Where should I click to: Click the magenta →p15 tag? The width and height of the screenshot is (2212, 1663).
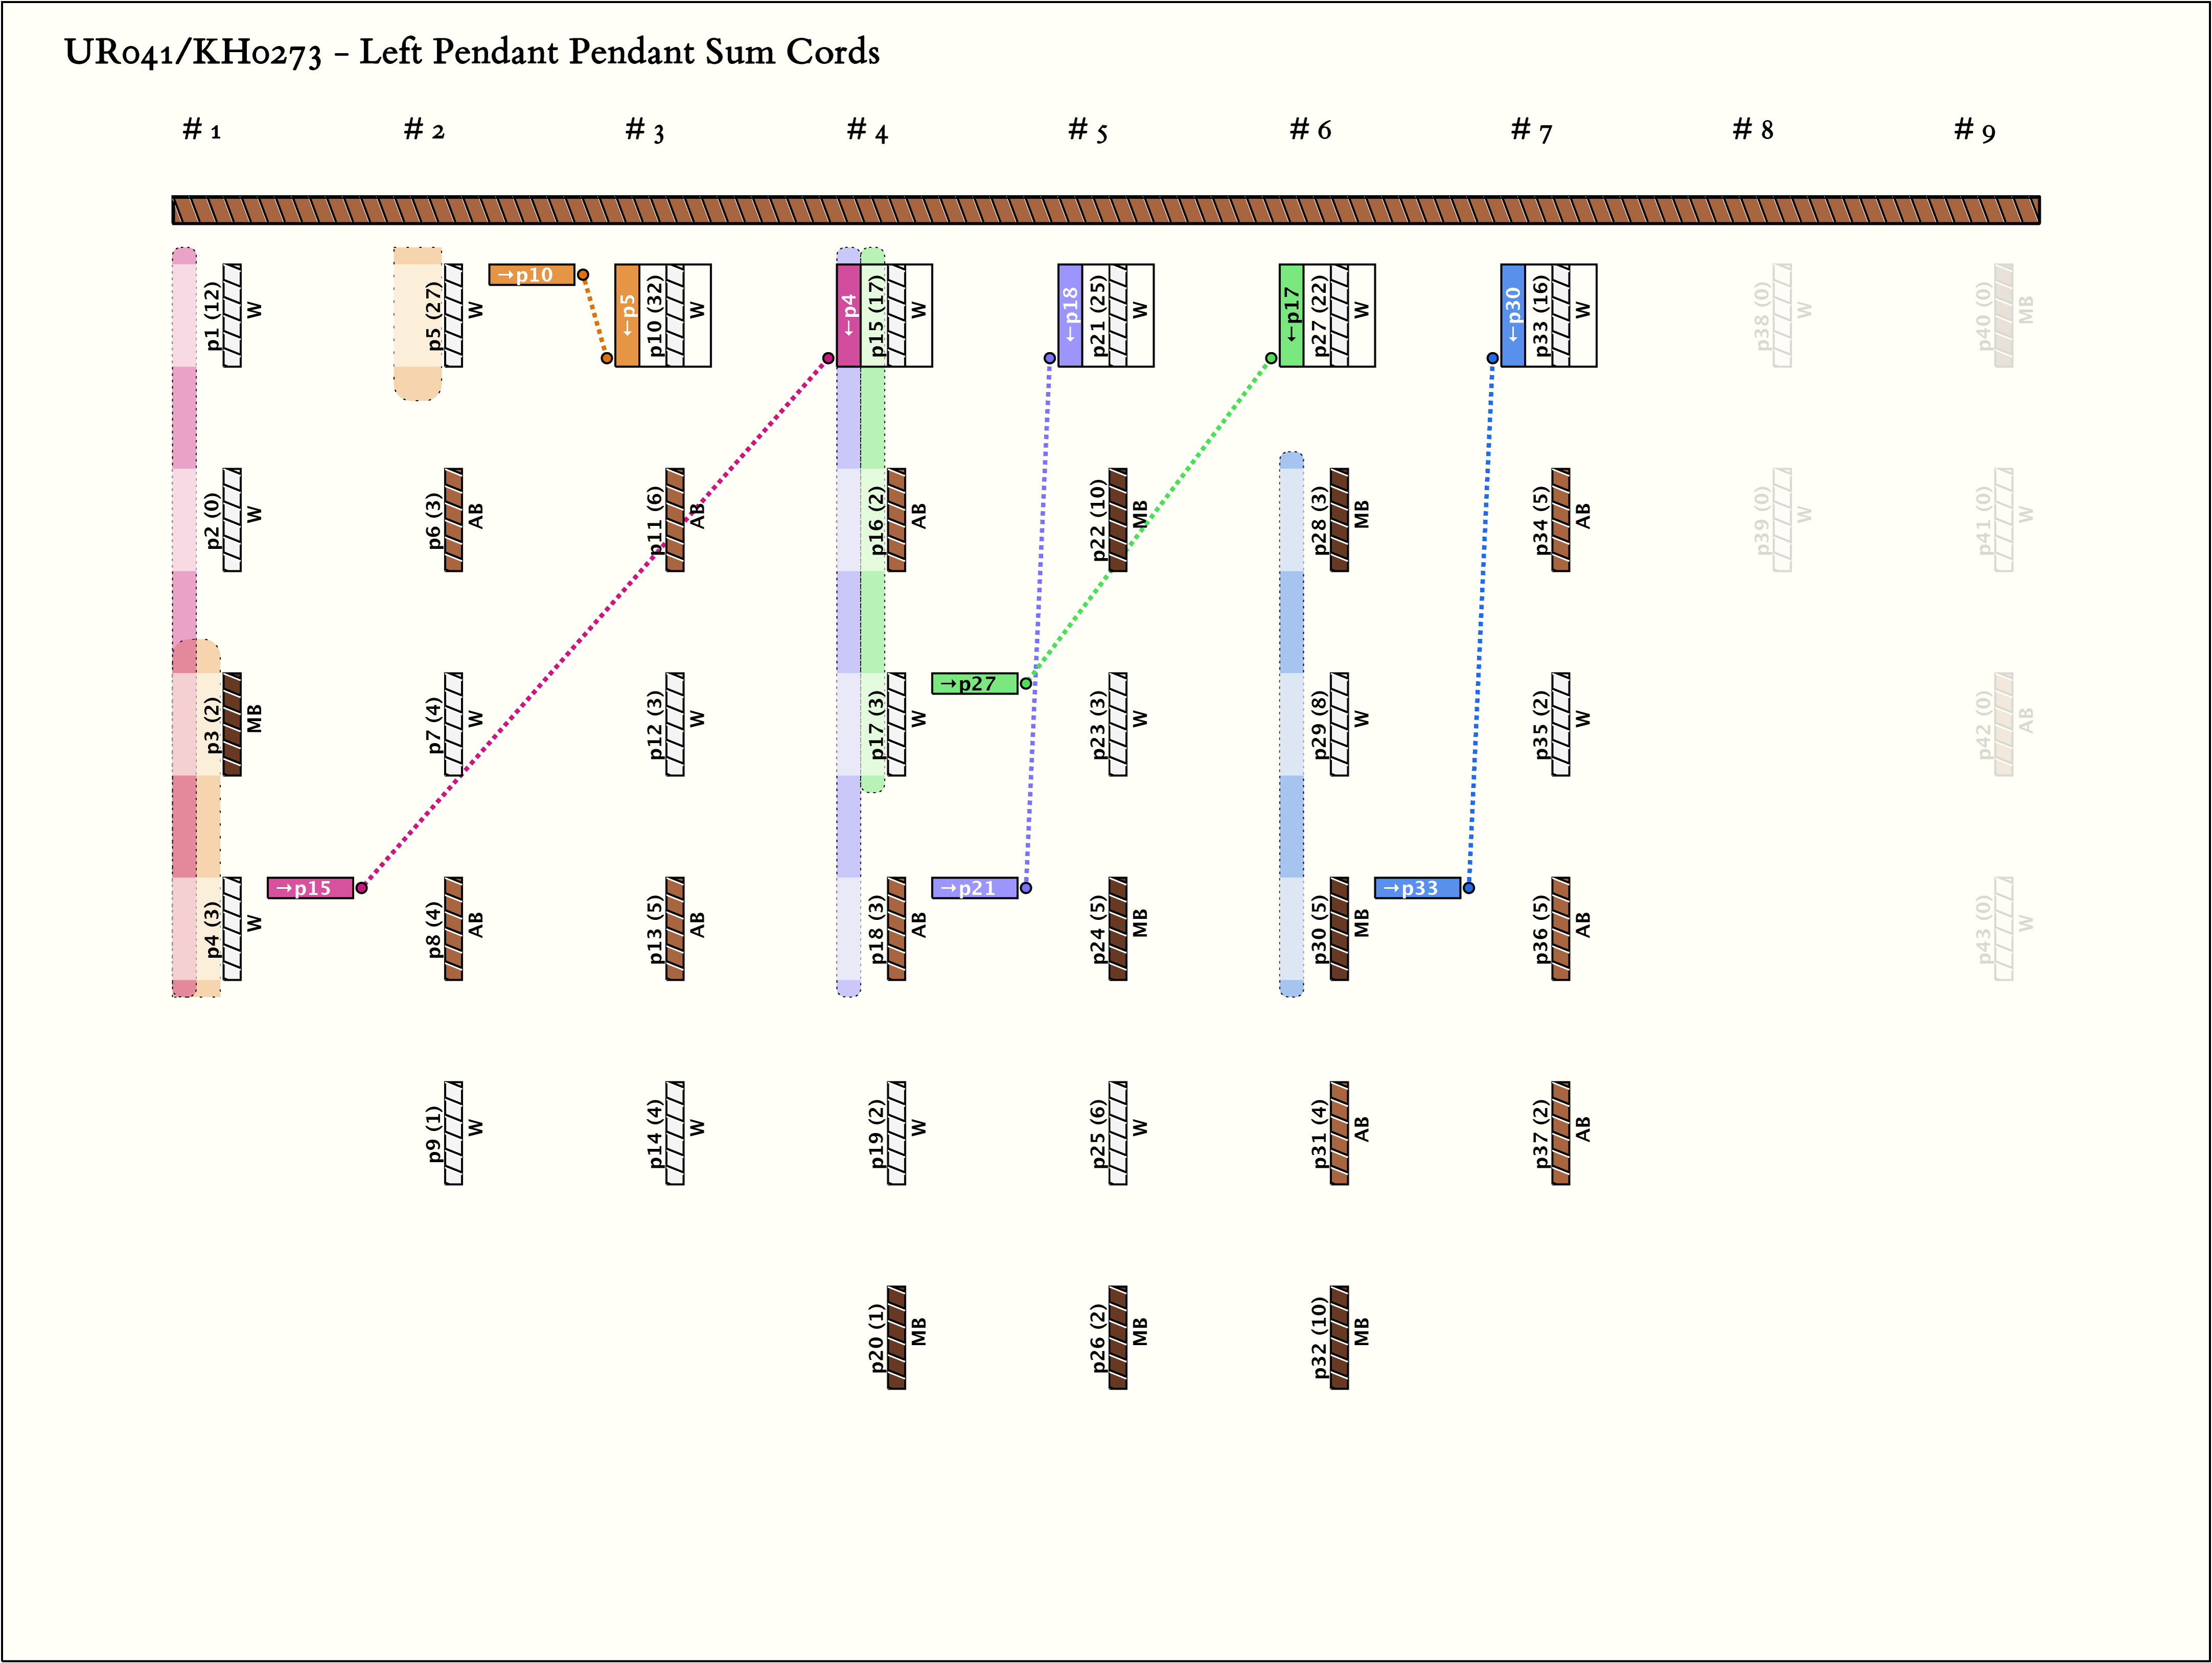pos(310,888)
